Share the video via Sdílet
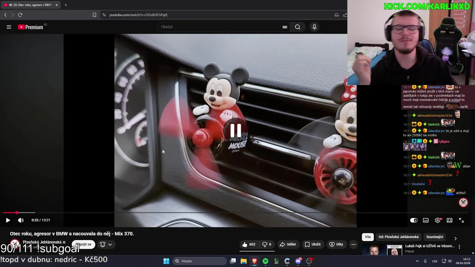 click(x=288, y=244)
